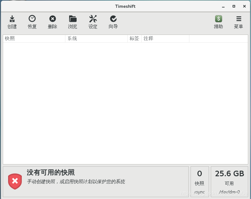Click the 删除 (Delete) toolbar icon
Viewport: 251px width, 199px height.
(53, 19)
